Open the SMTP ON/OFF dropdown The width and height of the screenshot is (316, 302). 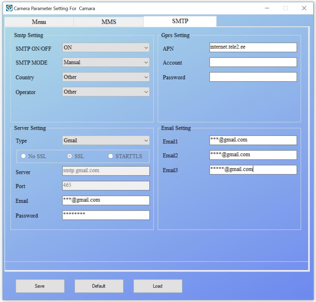tap(106, 48)
